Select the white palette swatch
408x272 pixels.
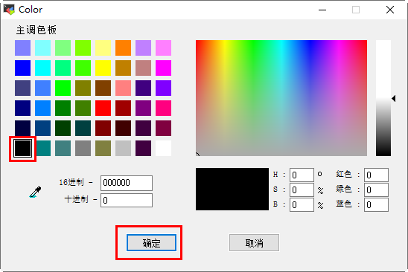163,148
